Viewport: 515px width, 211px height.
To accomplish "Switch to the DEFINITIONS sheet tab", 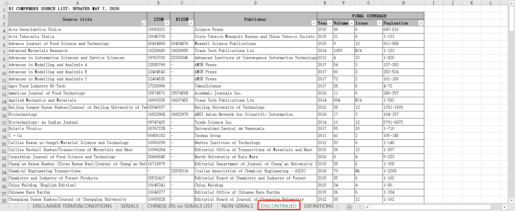I will 319,206.
